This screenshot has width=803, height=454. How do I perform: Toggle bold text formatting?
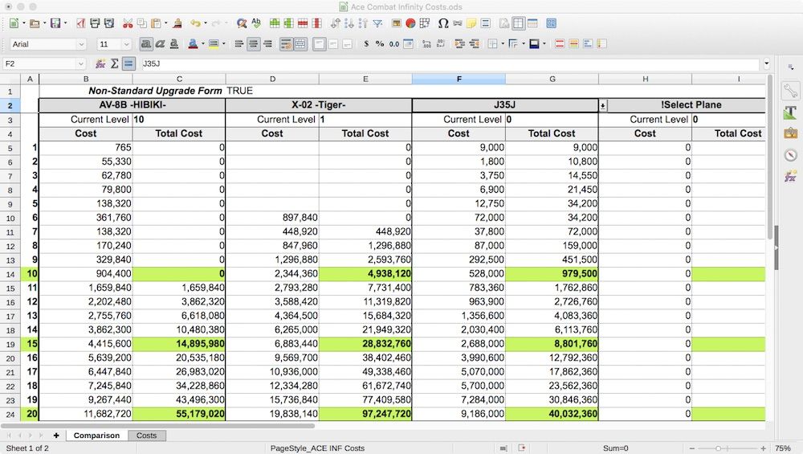(146, 44)
